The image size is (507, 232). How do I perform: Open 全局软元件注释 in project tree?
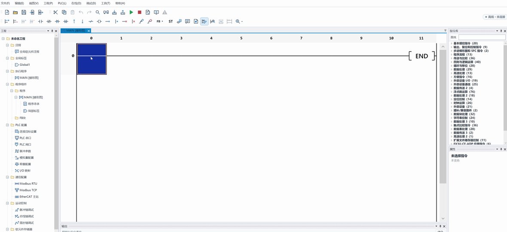(27, 52)
